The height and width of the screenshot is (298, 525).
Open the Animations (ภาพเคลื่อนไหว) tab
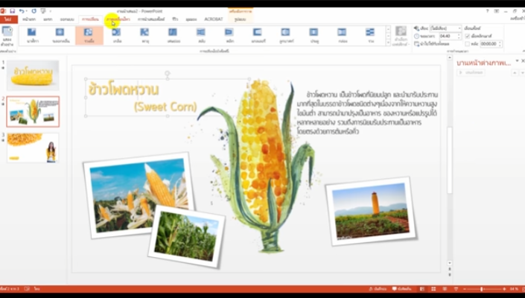(x=118, y=19)
